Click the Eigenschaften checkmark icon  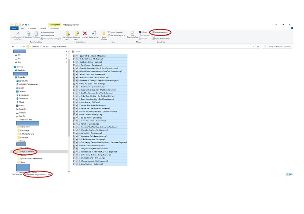click(x=132, y=33)
